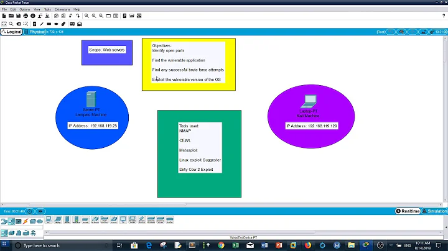This screenshot has height=251, width=448.
Task: Open File Explorer from the taskbar
Action: coord(351,245)
